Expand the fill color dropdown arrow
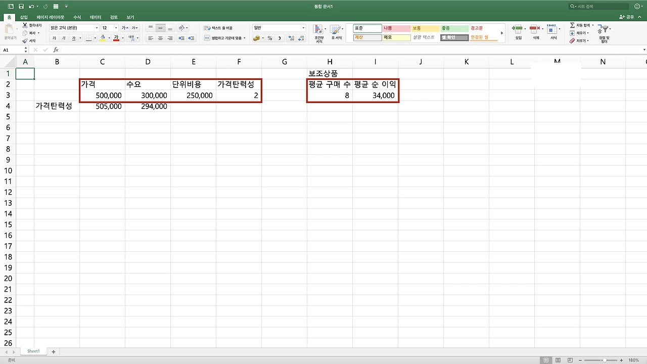This screenshot has width=647, height=364. point(110,38)
